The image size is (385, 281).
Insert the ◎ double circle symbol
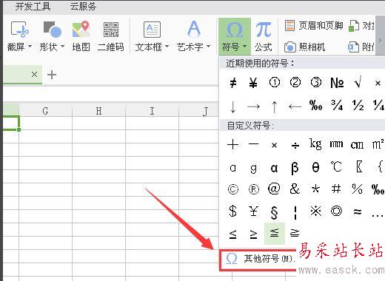click(336, 211)
